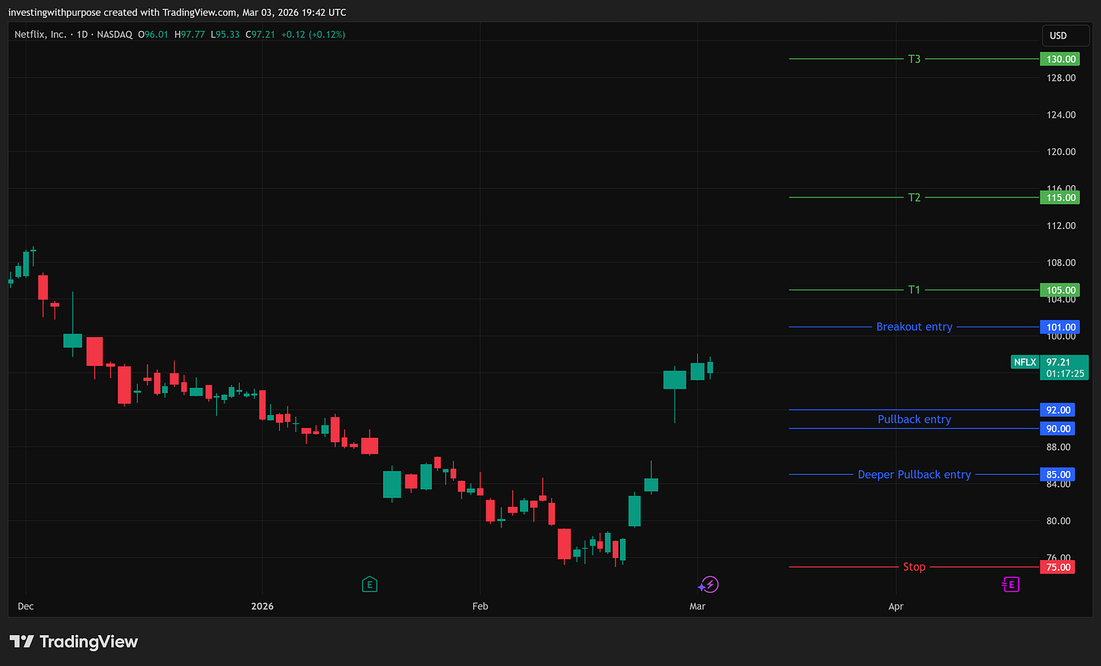
Task: Click the Netflix, Inc. symbol title
Action: pyautogui.click(x=40, y=35)
